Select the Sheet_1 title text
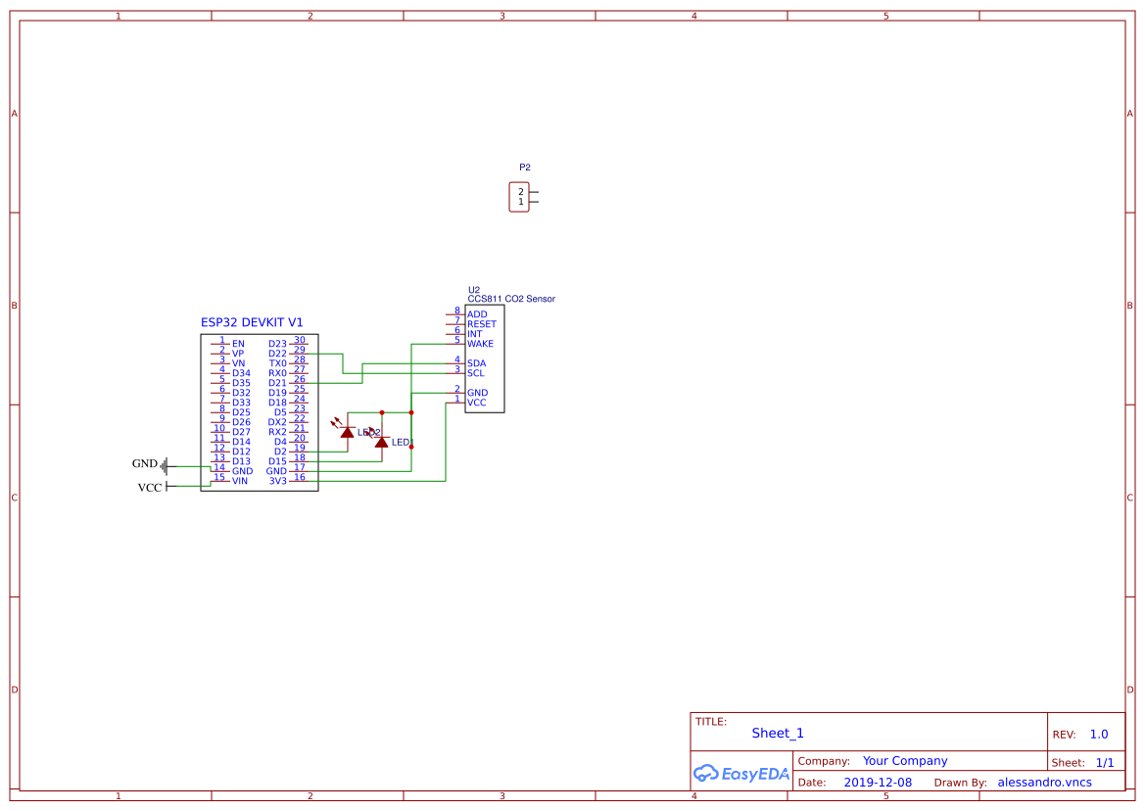 (777, 733)
